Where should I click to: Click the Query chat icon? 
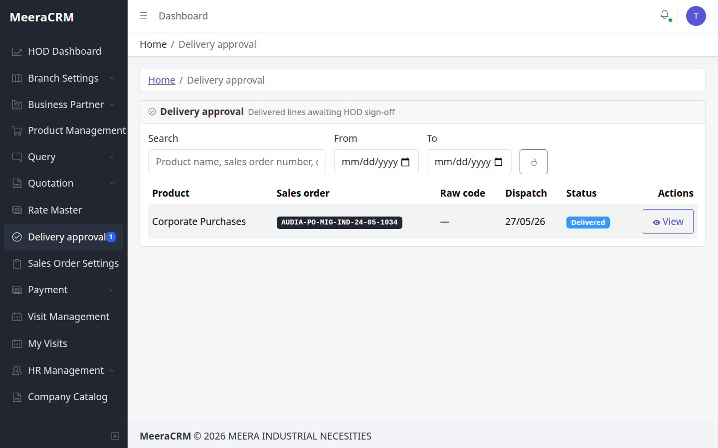tap(17, 157)
